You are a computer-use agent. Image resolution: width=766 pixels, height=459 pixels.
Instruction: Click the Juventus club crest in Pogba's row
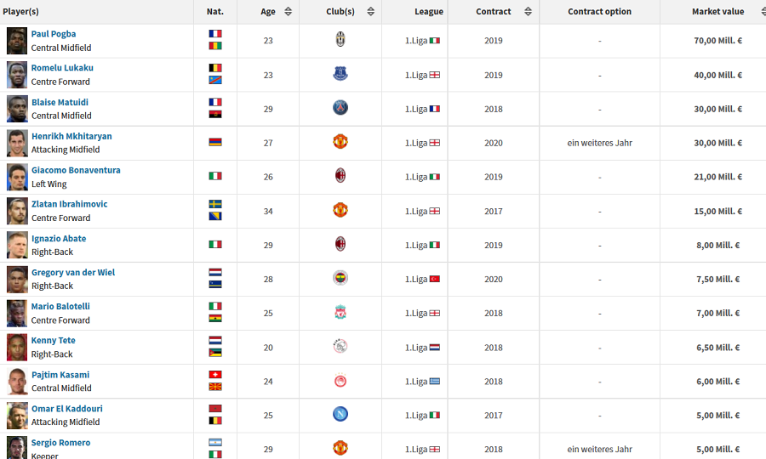tap(340, 40)
